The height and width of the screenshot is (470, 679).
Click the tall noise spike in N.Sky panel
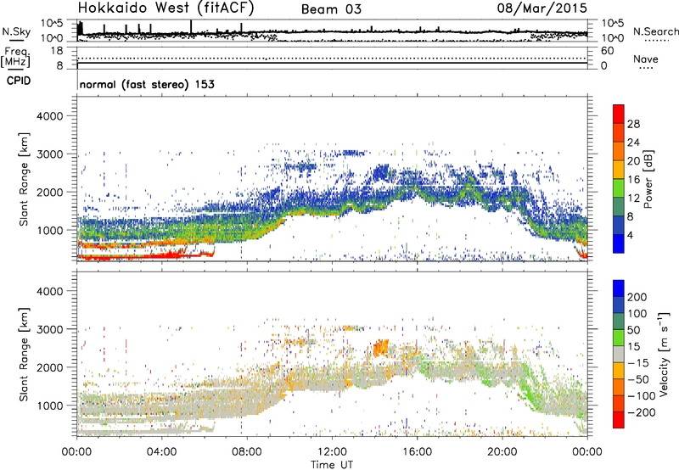pyautogui.click(x=191, y=27)
